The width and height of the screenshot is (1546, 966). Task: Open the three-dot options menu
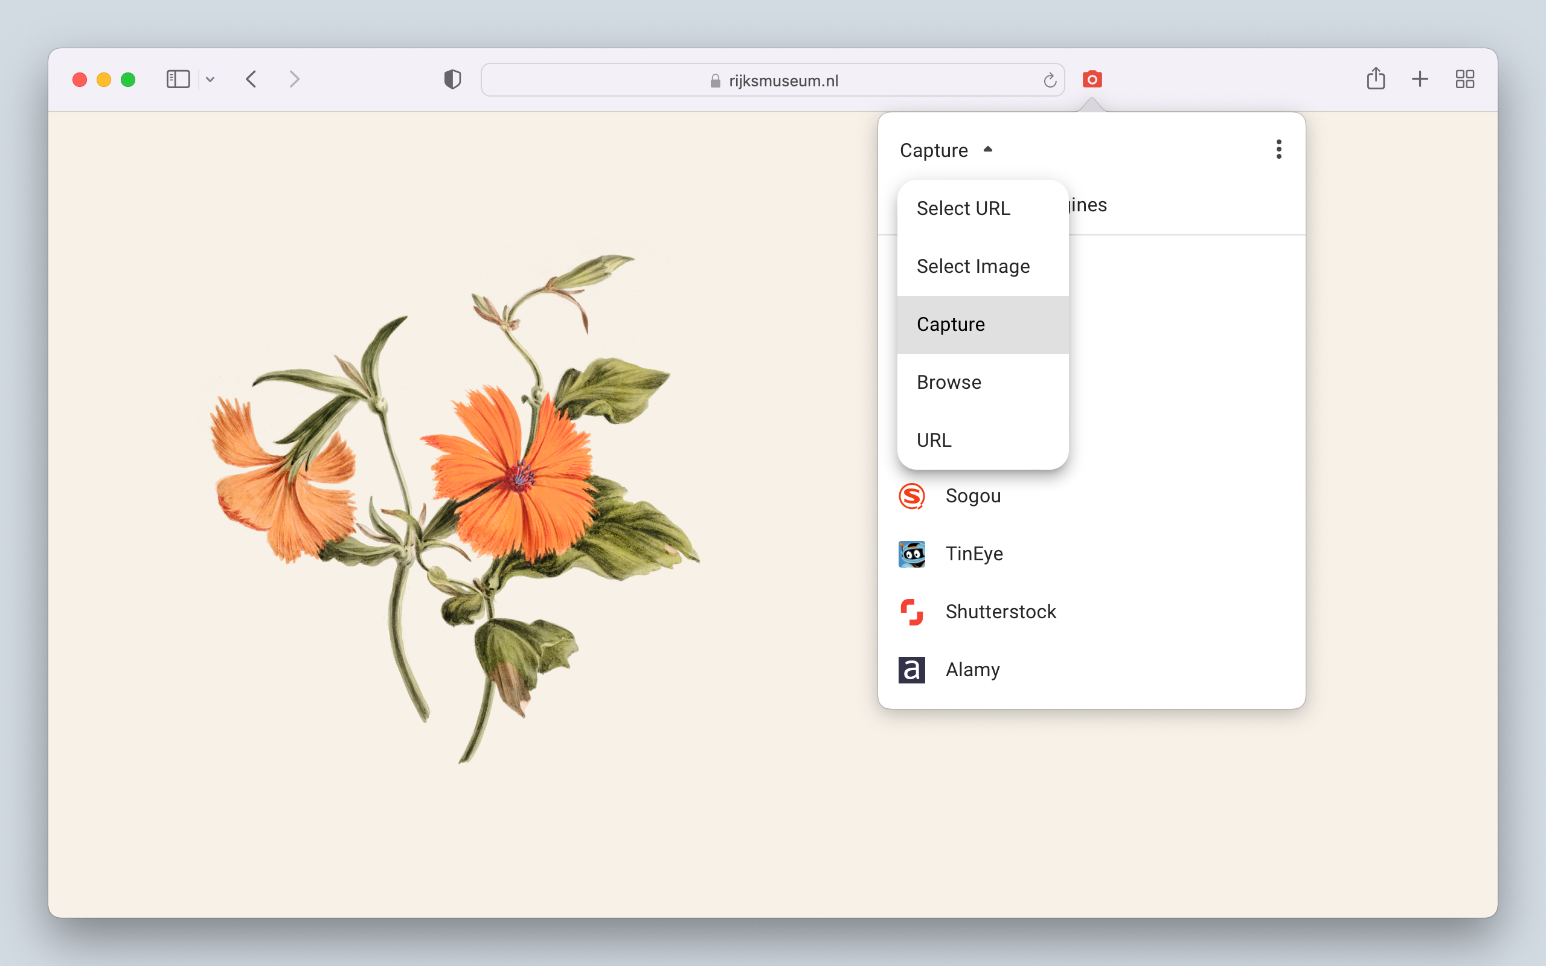[1278, 150]
